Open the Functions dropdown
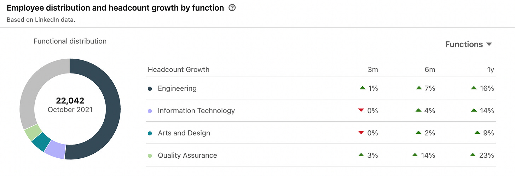Screen dimensions: 515x176 [x=468, y=45]
